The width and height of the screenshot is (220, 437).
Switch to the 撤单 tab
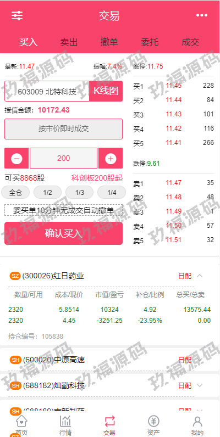point(109,42)
